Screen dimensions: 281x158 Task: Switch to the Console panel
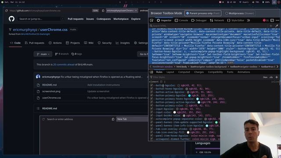point(181,21)
